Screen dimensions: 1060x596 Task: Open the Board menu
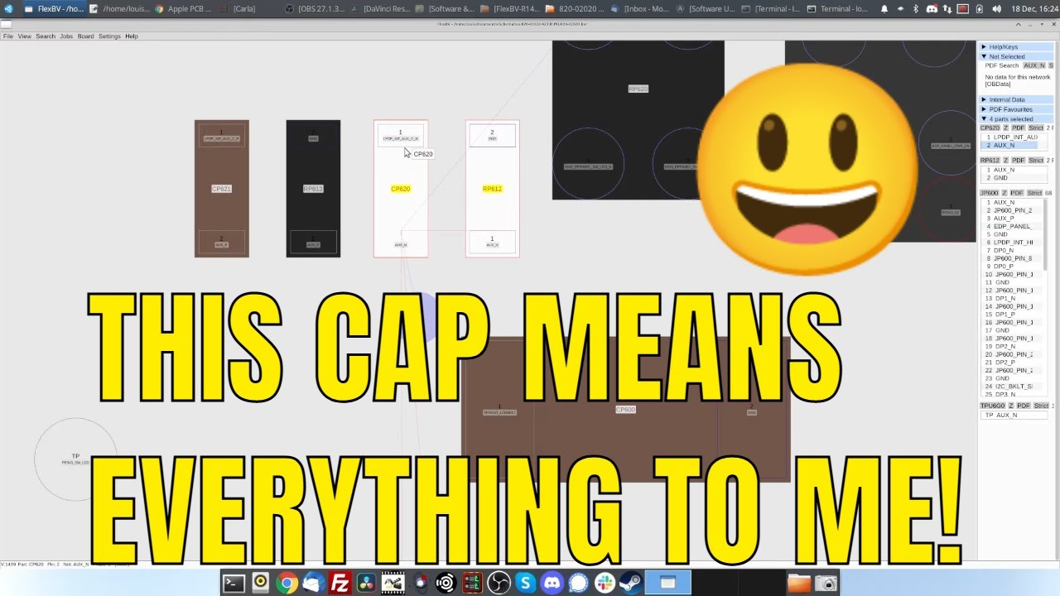coord(85,36)
